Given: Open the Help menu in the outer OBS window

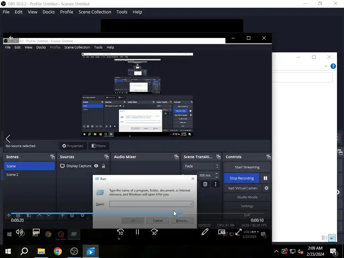Looking at the screenshot, I should (x=137, y=12).
